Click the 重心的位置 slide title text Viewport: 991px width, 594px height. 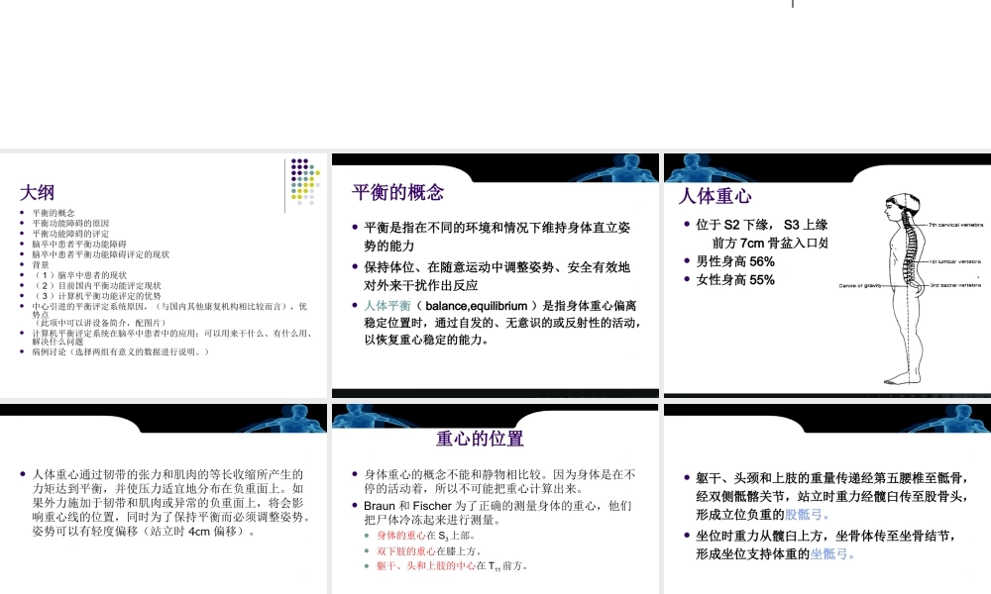[480, 438]
